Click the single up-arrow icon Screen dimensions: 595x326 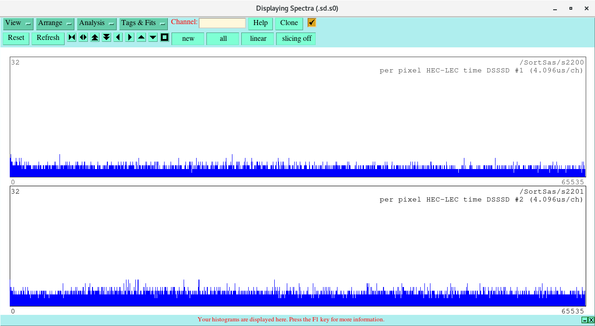point(141,38)
